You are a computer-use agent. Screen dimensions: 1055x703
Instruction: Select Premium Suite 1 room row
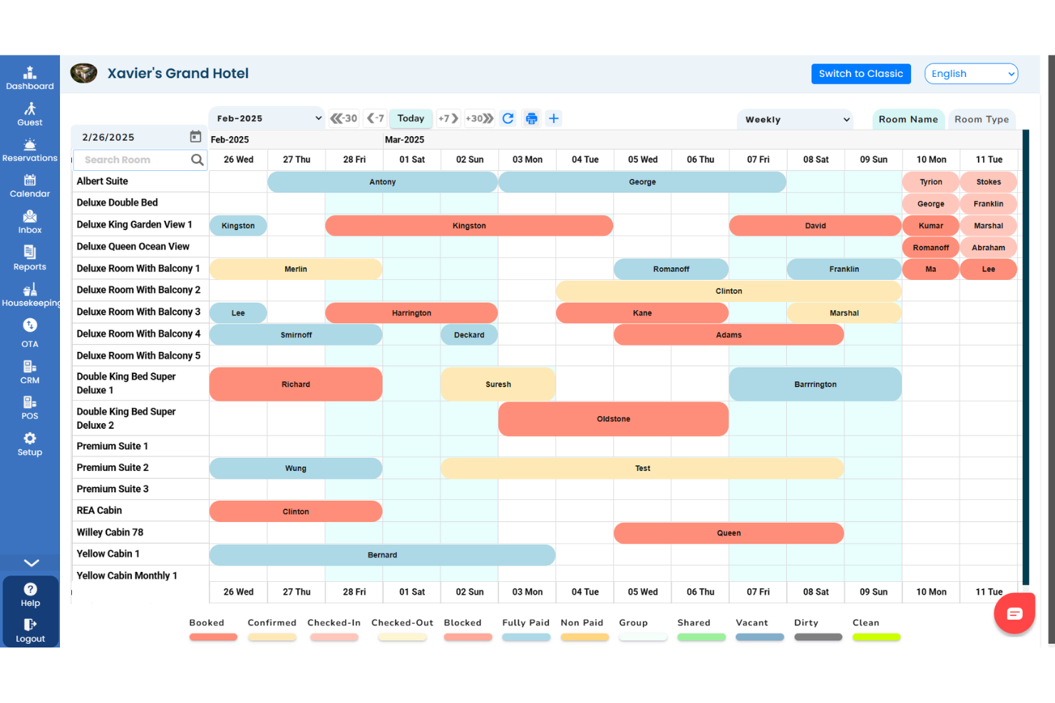click(x=141, y=447)
